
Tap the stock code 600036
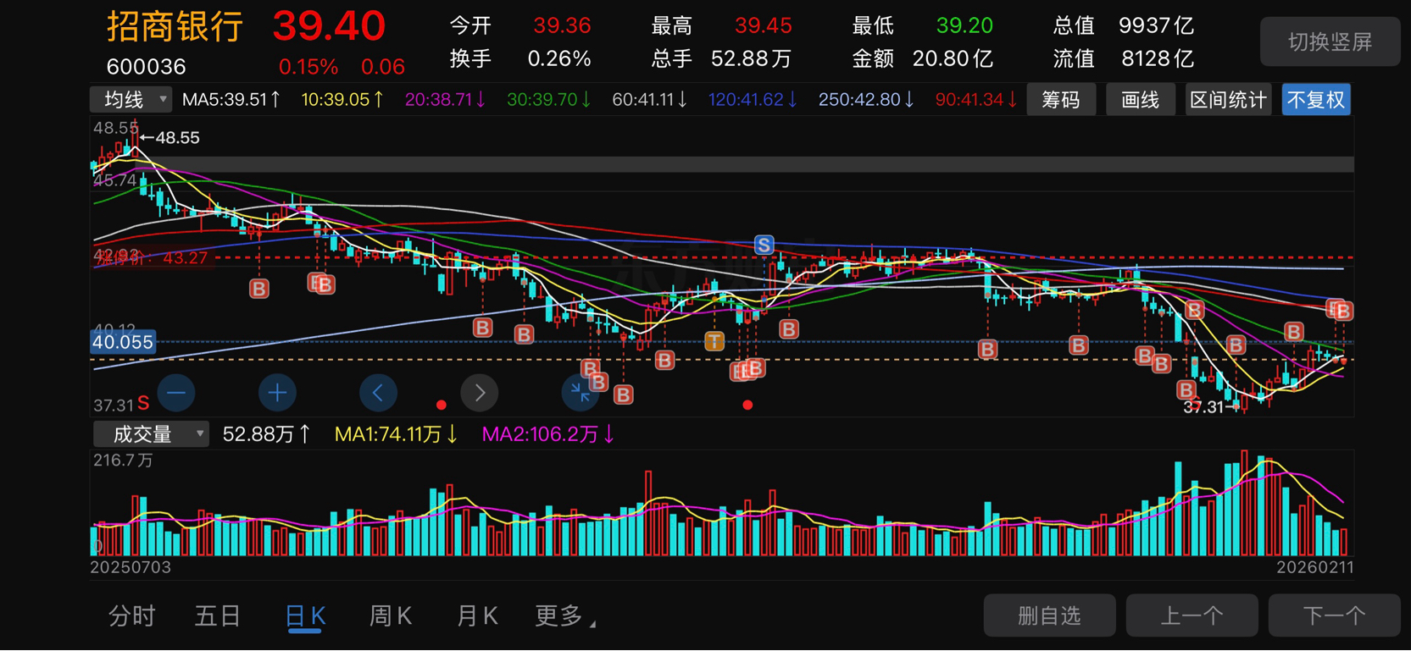(x=146, y=67)
